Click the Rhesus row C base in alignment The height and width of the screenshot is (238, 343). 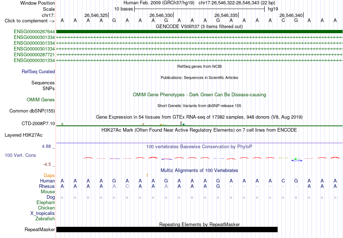click(127, 186)
